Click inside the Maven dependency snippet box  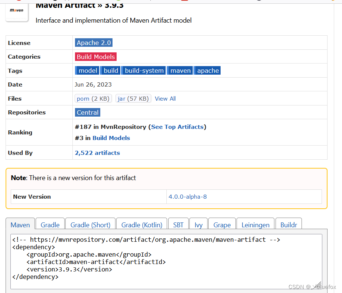(x=166, y=261)
